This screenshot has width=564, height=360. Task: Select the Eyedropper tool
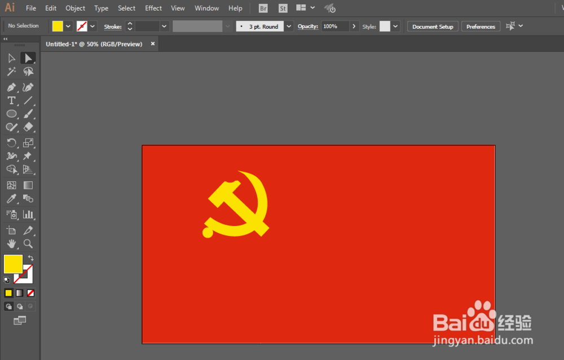pyautogui.click(x=11, y=199)
